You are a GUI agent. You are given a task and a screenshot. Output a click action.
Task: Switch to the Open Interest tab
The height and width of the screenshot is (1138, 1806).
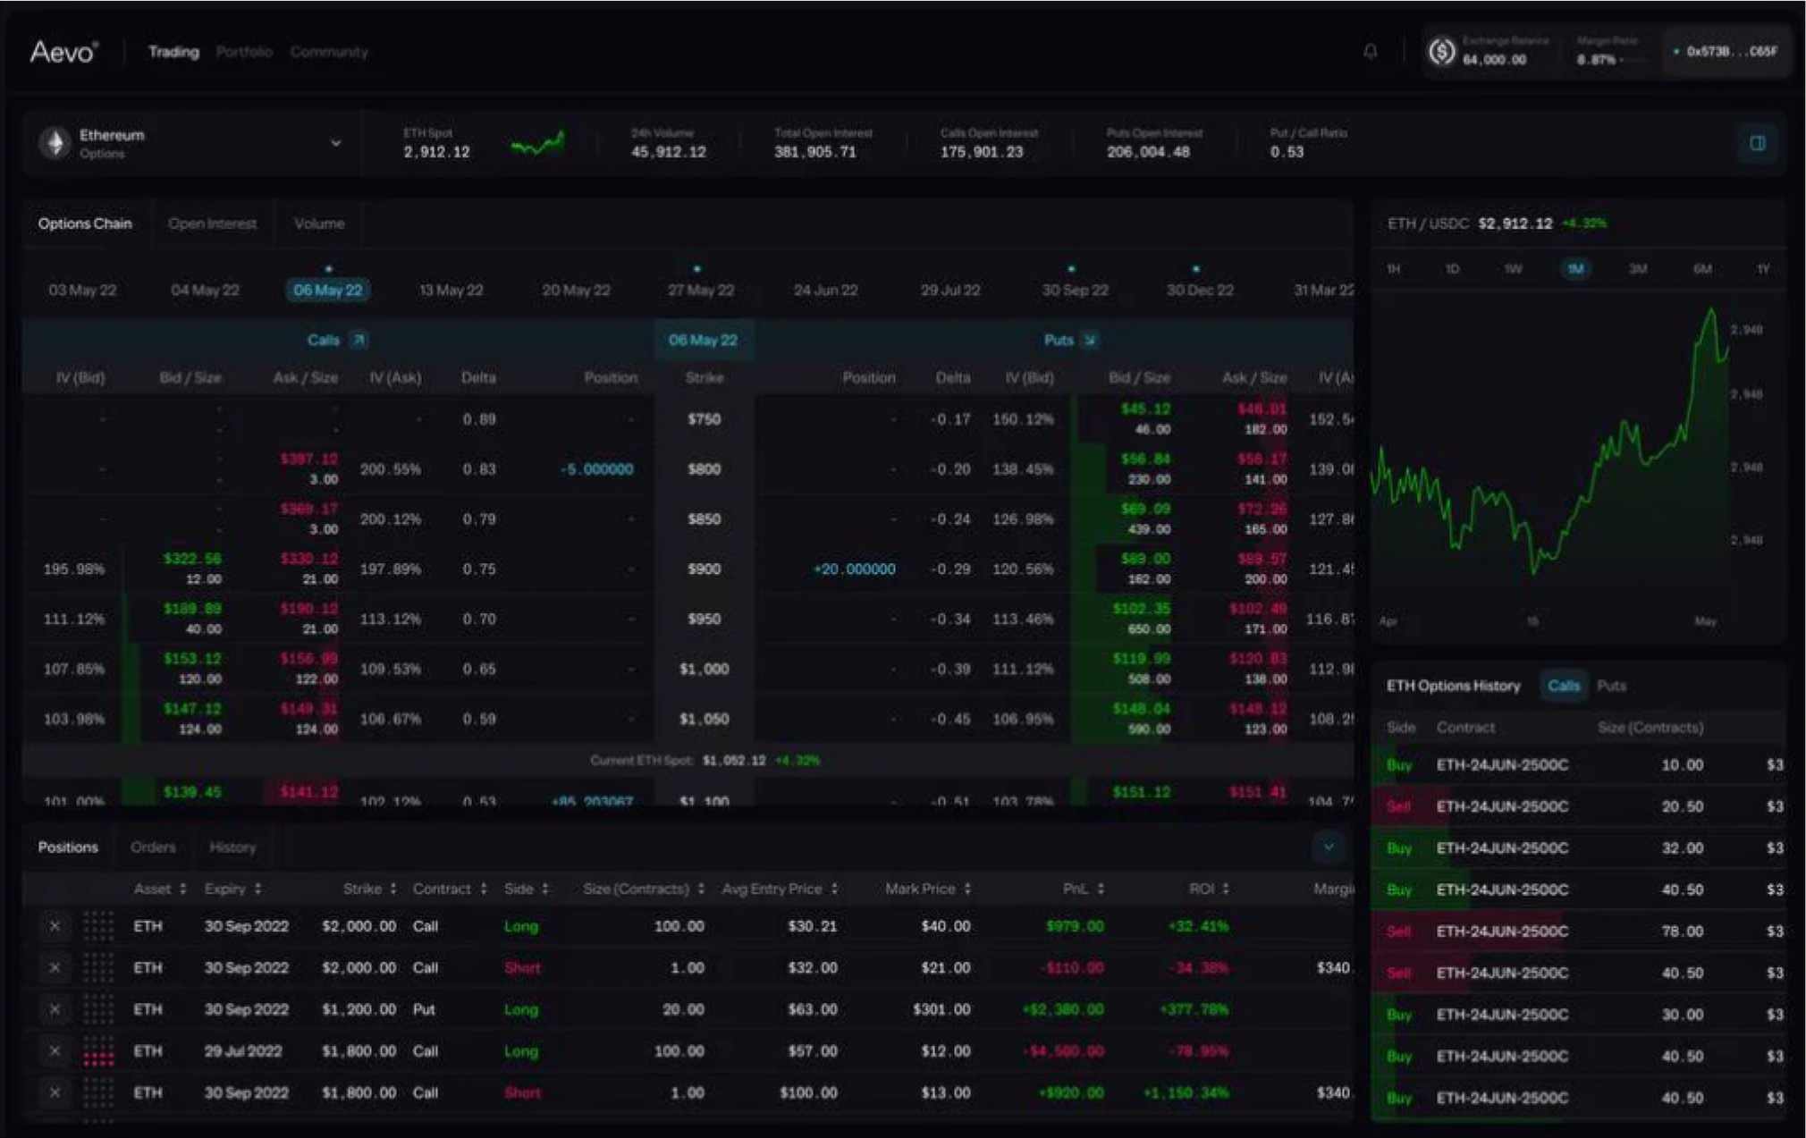[x=212, y=223]
